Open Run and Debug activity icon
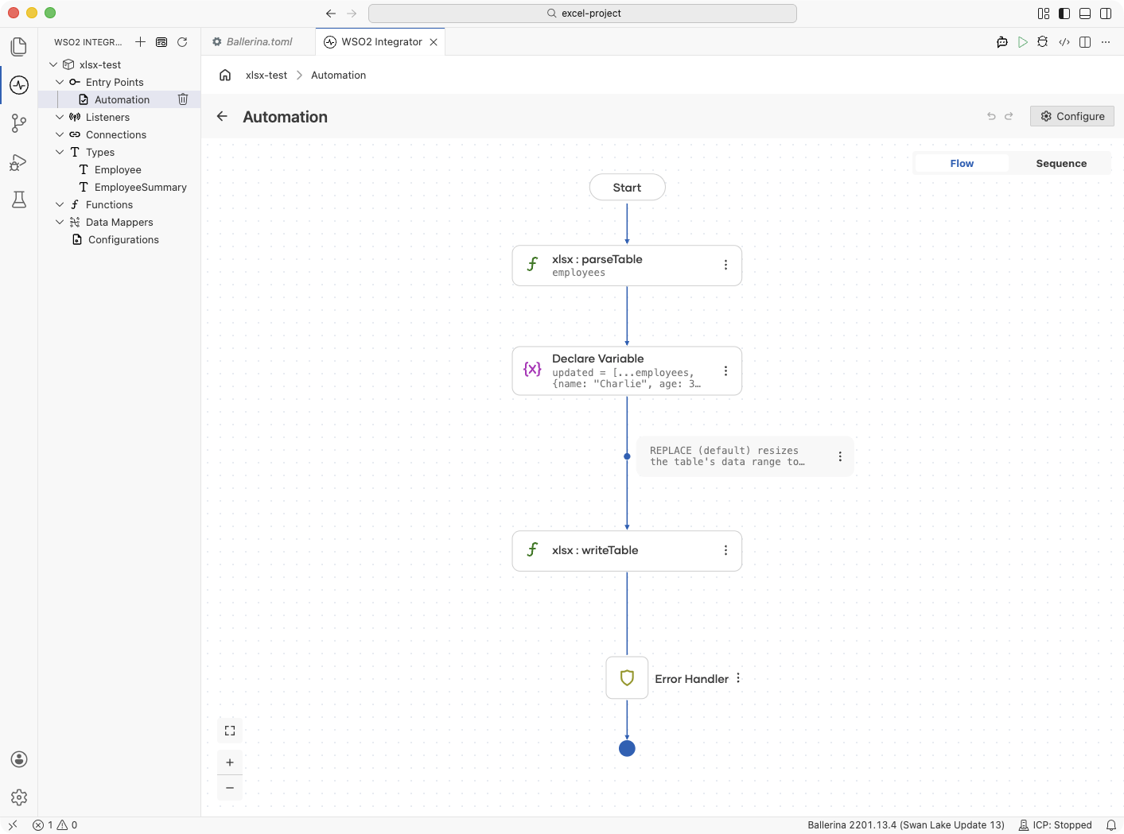The image size is (1124, 834). [x=19, y=162]
